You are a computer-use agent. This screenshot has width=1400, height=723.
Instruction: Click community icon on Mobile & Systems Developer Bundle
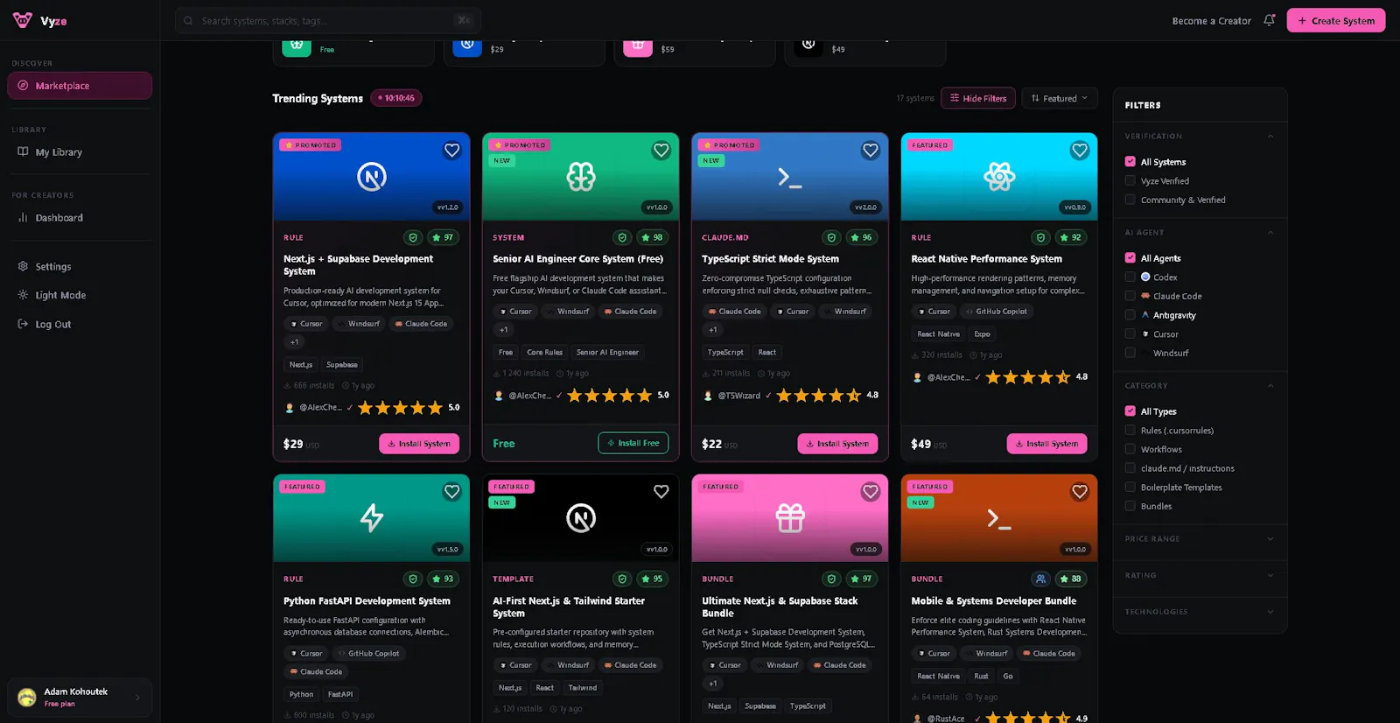click(x=1040, y=579)
